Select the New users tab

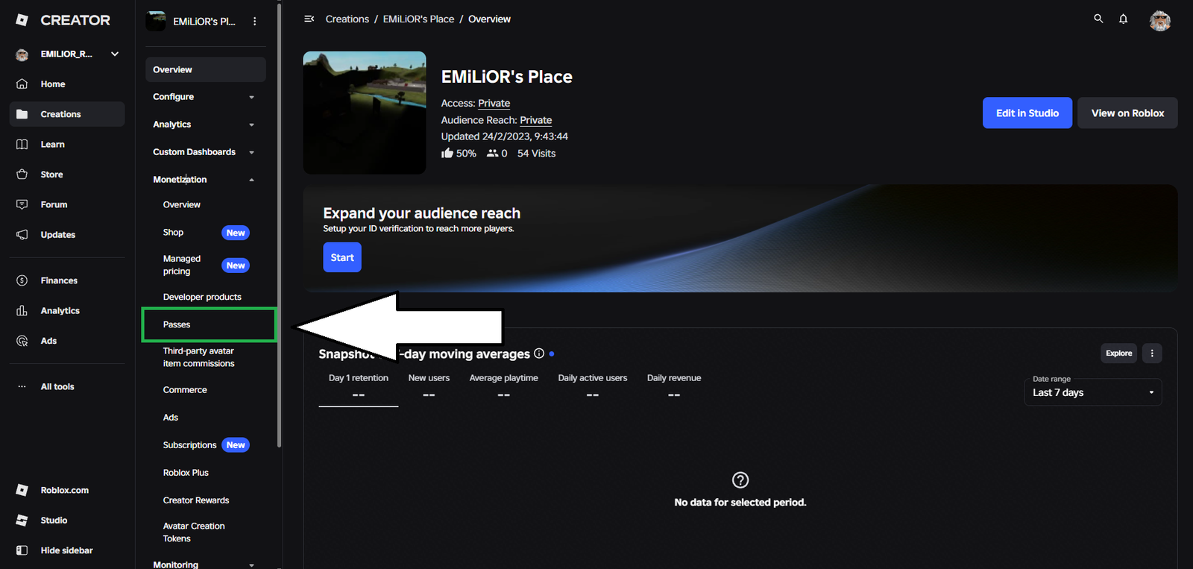429,387
